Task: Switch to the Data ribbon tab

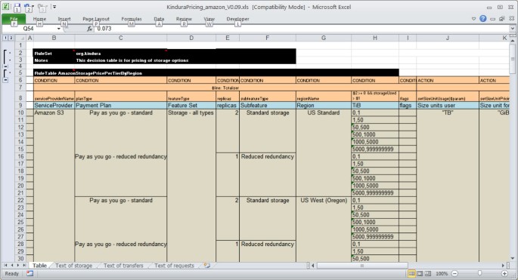Action: pyautogui.click(x=159, y=19)
